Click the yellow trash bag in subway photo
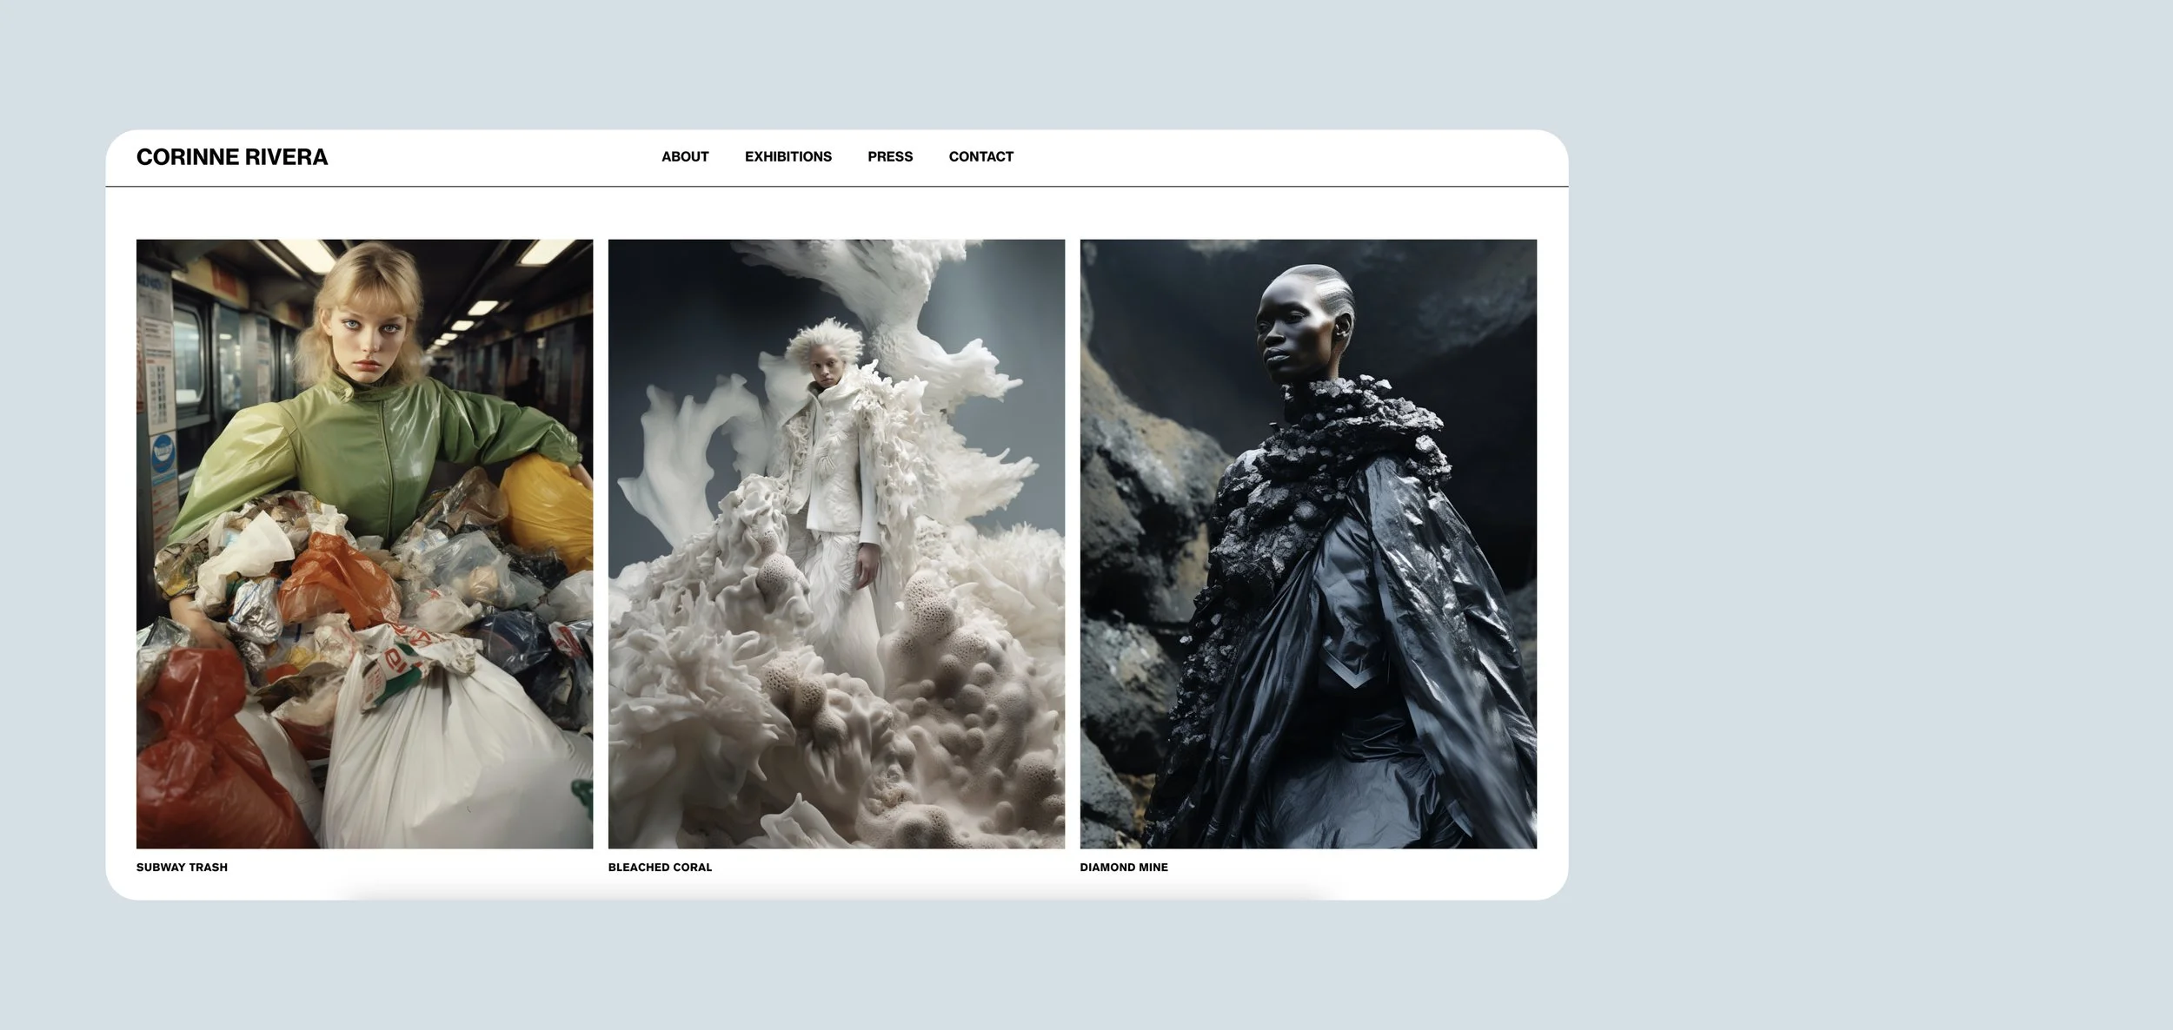The image size is (2173, 1030). [548, 512]
